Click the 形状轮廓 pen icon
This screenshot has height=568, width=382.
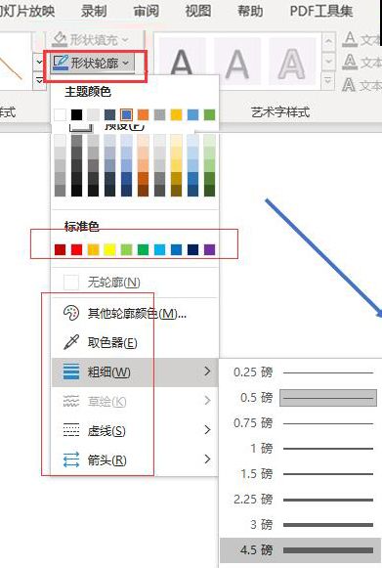(x=61, y=63)
